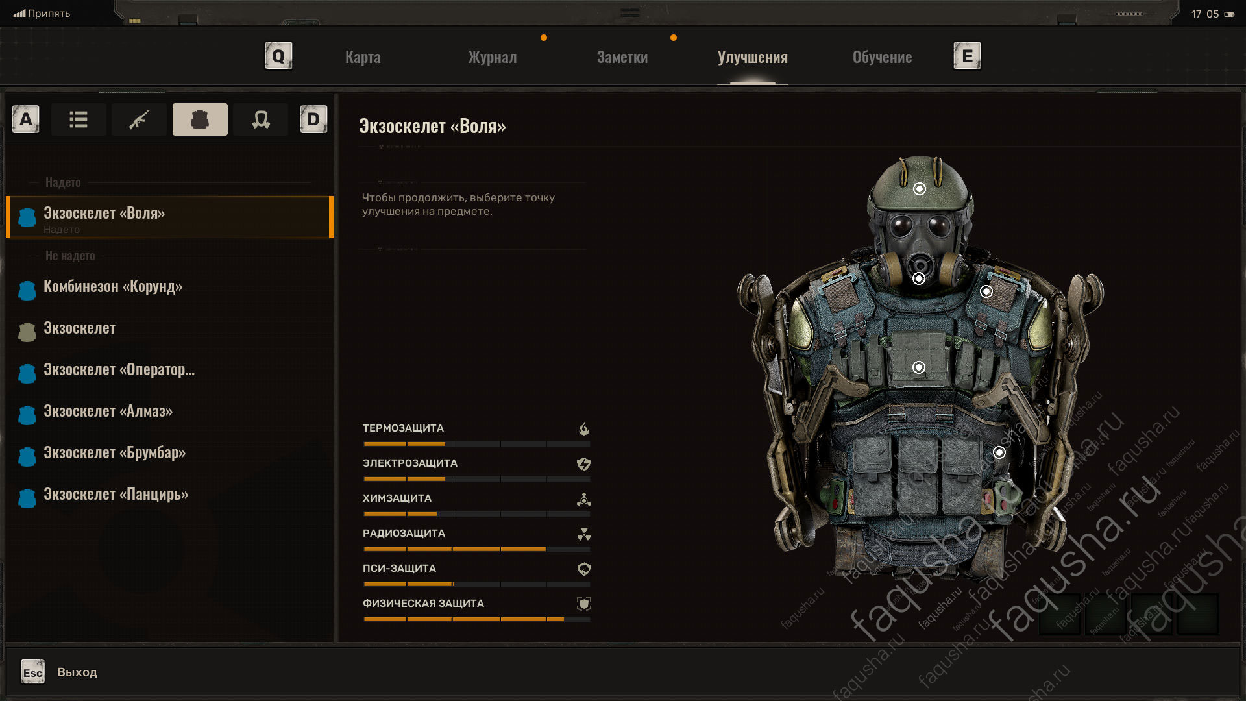Click the Припять signal indicator
Screen dimensions: 1246x701
pyautogui.click(x=42, y=13)
